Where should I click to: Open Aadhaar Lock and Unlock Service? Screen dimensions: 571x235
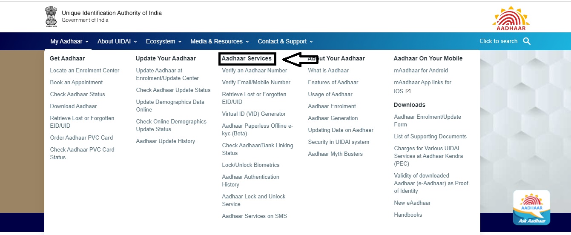254,200
